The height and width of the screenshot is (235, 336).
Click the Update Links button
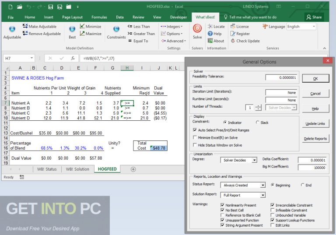[315, 123]
